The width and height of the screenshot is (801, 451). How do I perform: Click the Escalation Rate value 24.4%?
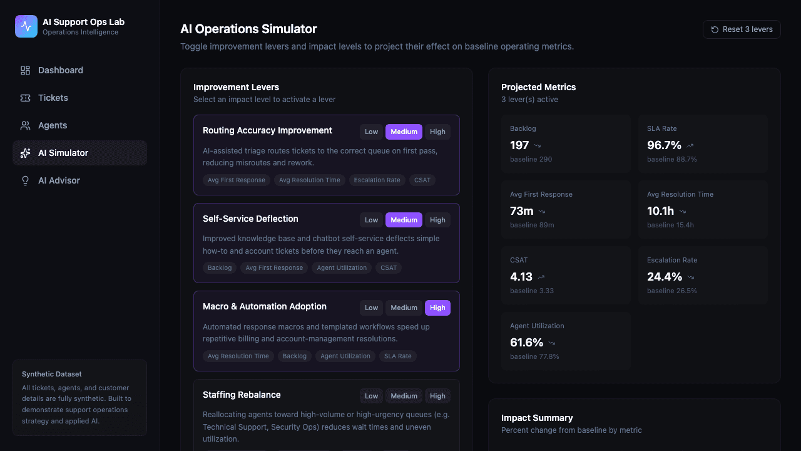[x=665, y=277]
